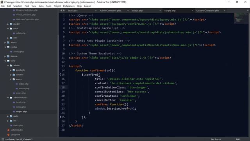Collapse the admin folder arrow

pos(8,65)
